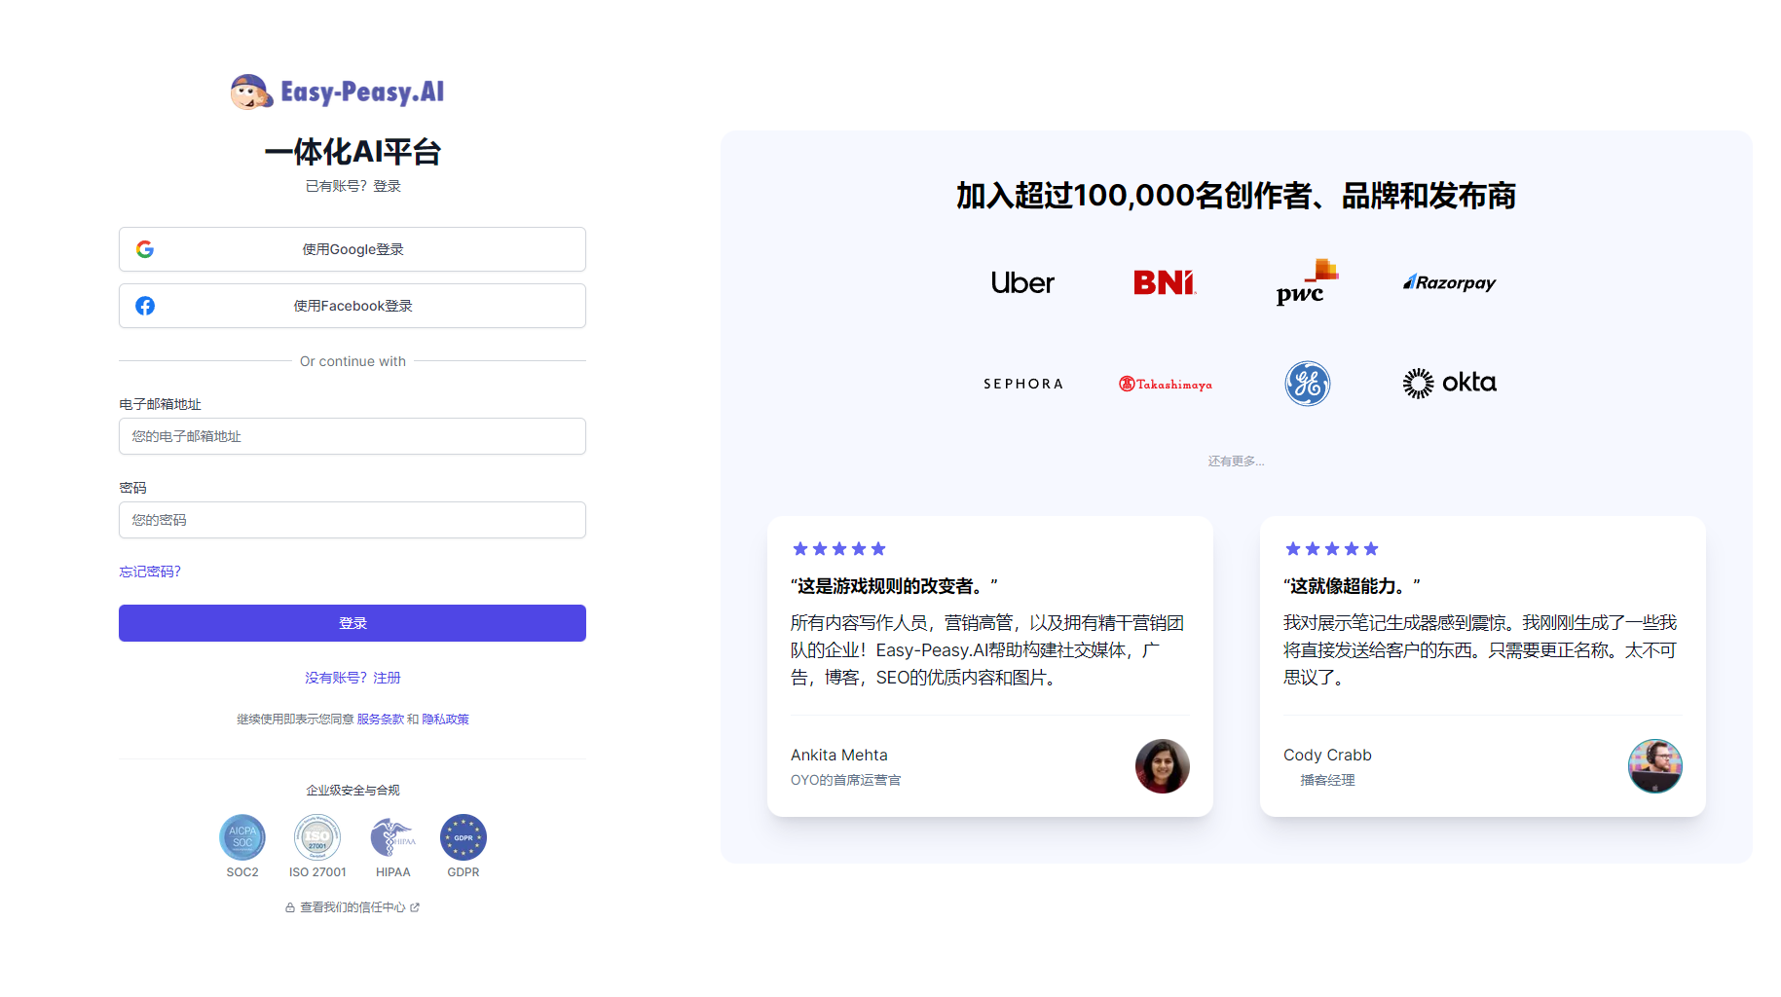Select the Okta brand logo
The image size is (1781, 997).
[x=1449, y=382]
